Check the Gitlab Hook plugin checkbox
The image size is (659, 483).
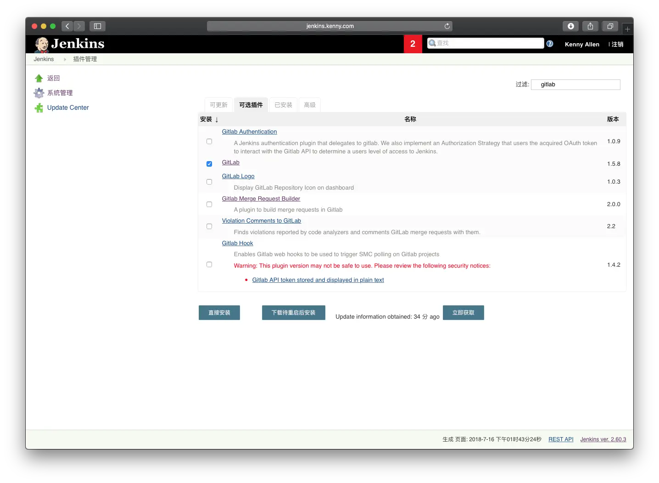(209, 264)
